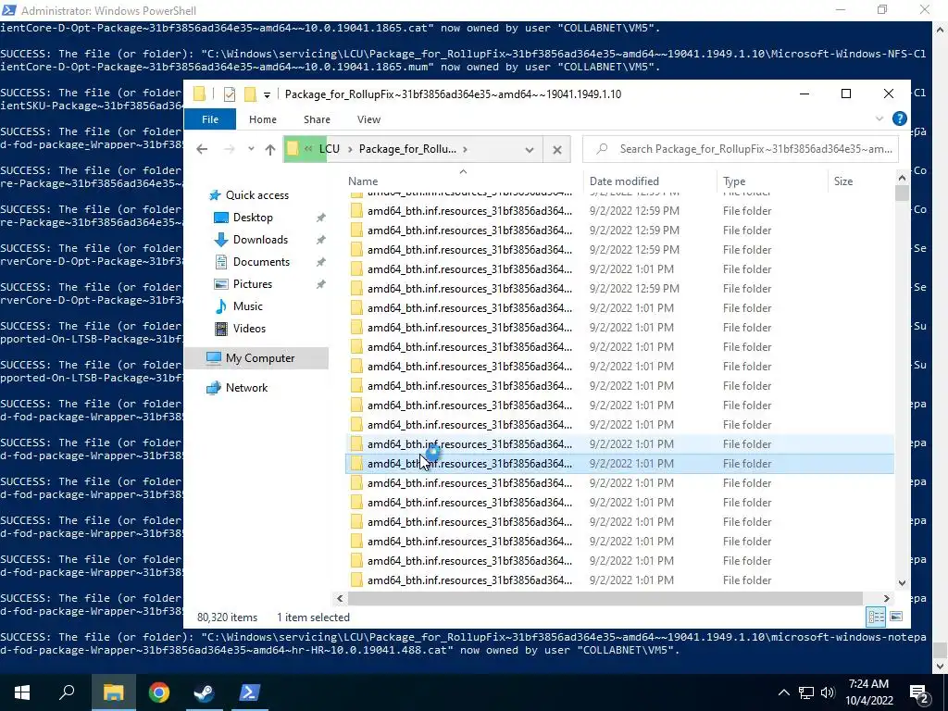This screenshot has height=711, width=948.
Task: Click the folder icon in Explorer title bar
Action: point(199,94)
